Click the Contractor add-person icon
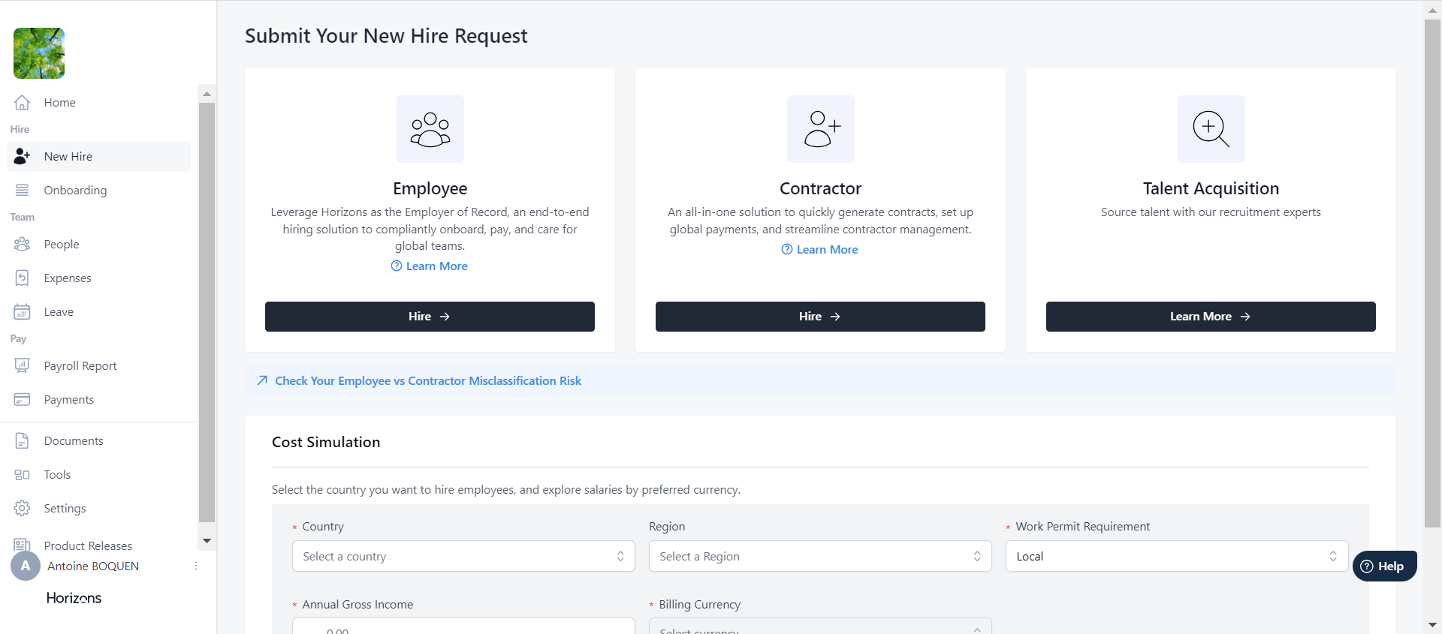Viewport: 1442px width, 634px height. [x=820, y=129]
